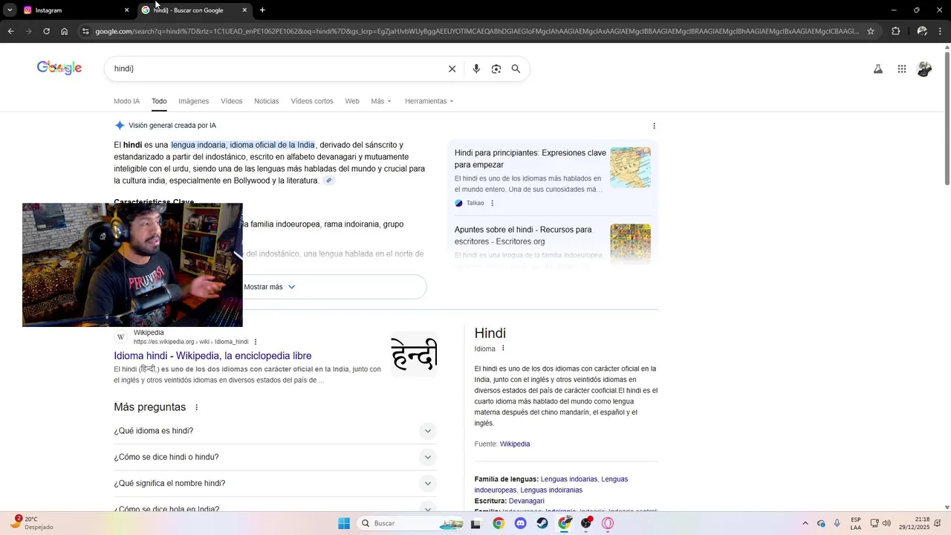Expand '¿Qué significa el nombre hindi?' question
The height and width of the screenshot is (535, 951).
pos(275,484)
